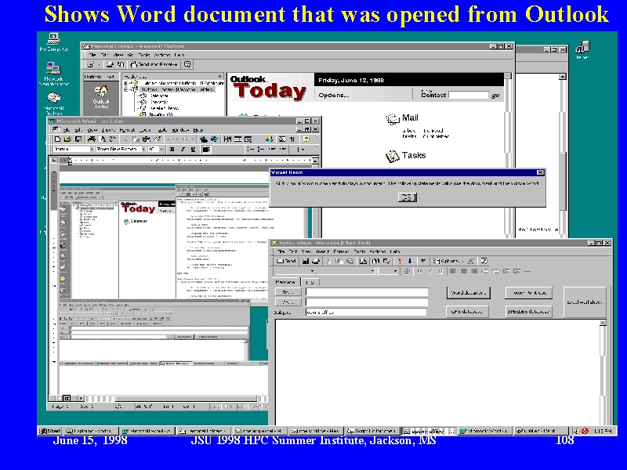Click the Excel worksheet button in message form

click(585, 302)
